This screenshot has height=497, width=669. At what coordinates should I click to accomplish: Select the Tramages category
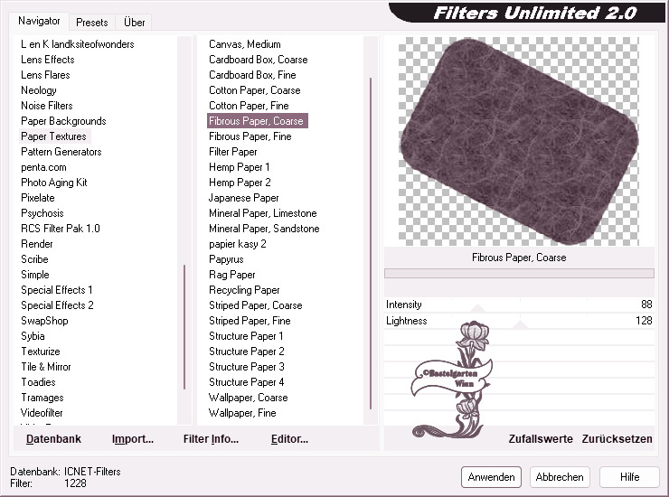click(x=42, y=398)
